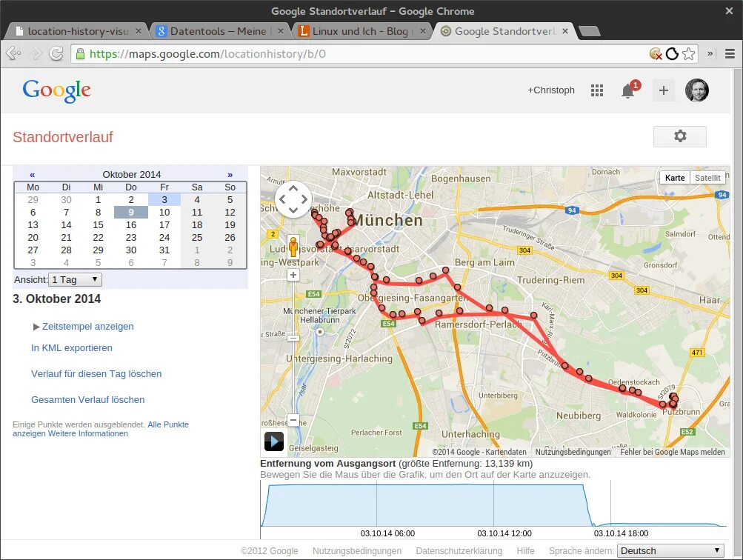Click the Putzbrunn track endpoint marker
This screenshot has height=560, width=743.
coord(673,404)
